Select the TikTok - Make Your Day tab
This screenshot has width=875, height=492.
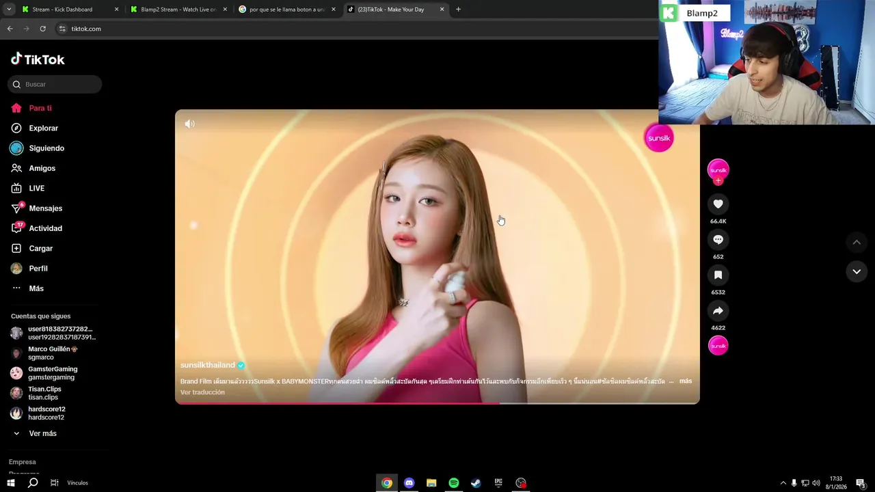click(395, 10)
